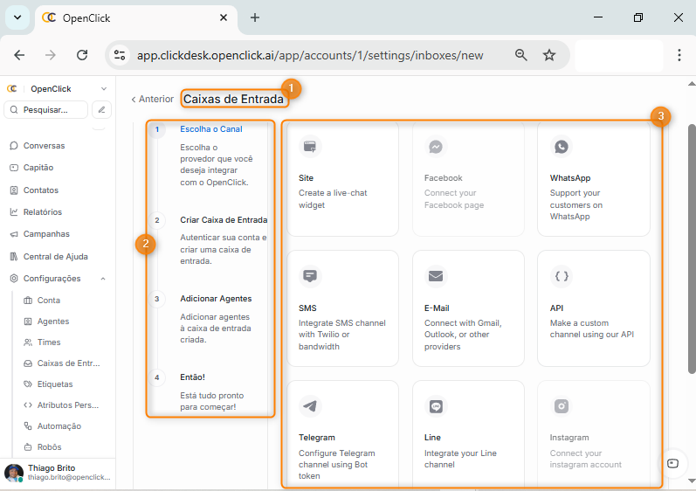This screenshot has width=696, height=491.
Task: Click the Pesquisar search field
Action: point(46,110)
